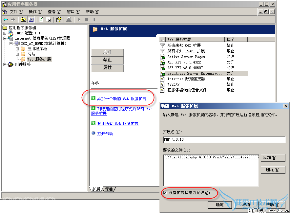Click the 允许 button
This screenshot has height=213, width=290.
(x=108, y=52)
